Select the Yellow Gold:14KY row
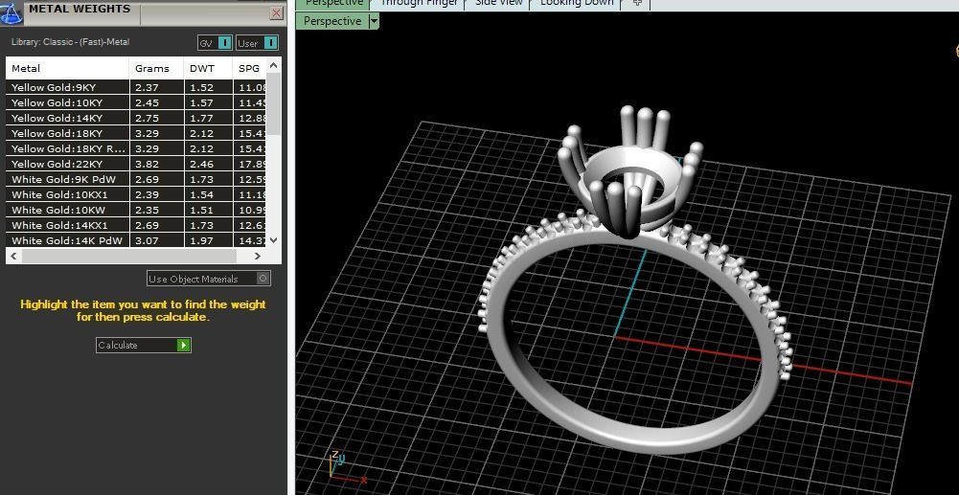959x495 pixels. pos(136,118)
